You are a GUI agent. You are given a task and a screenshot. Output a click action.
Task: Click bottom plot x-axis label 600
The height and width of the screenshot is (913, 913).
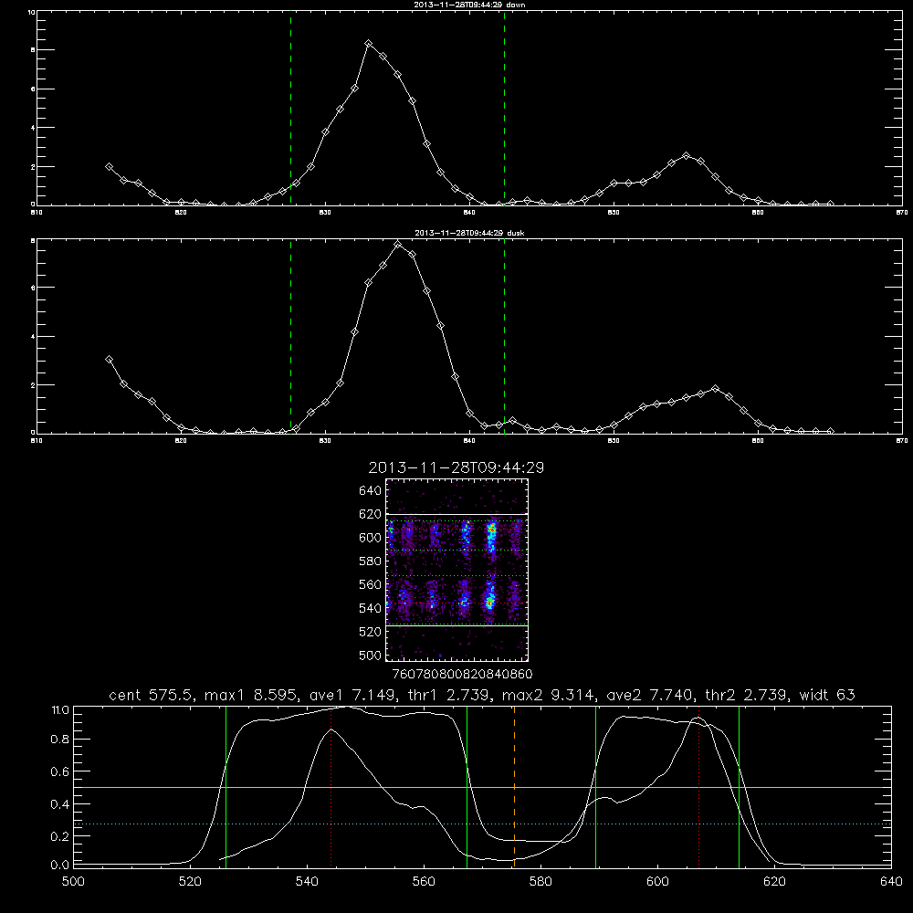657,882
